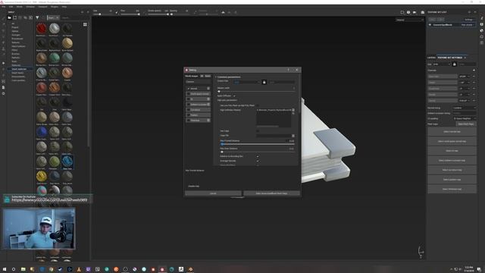Open UV padding dropdown
485x273 pixels.
click(465, 118)
